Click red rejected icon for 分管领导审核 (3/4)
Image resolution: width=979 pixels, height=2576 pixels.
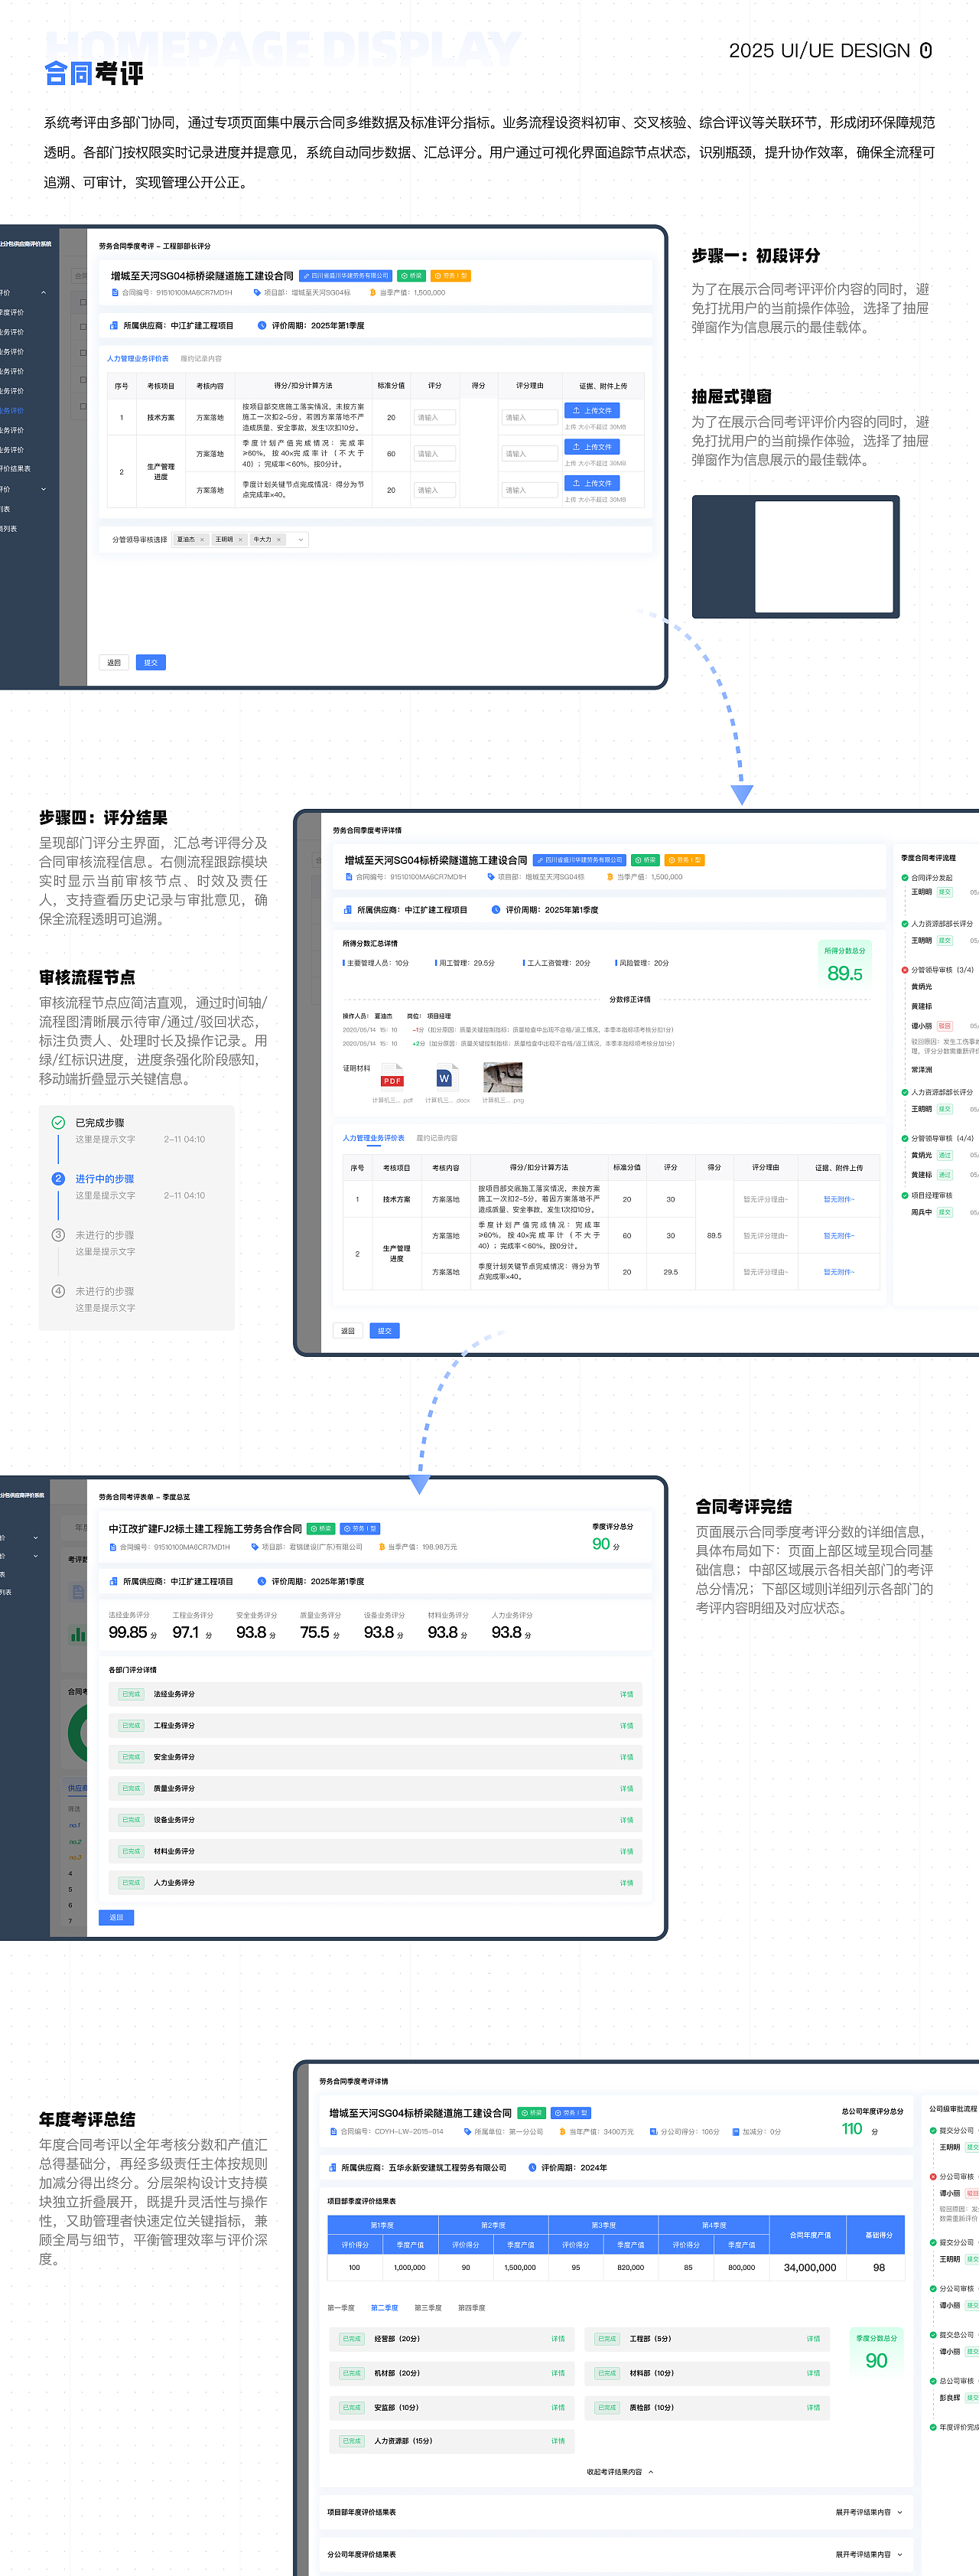click(x=905, y=970)
